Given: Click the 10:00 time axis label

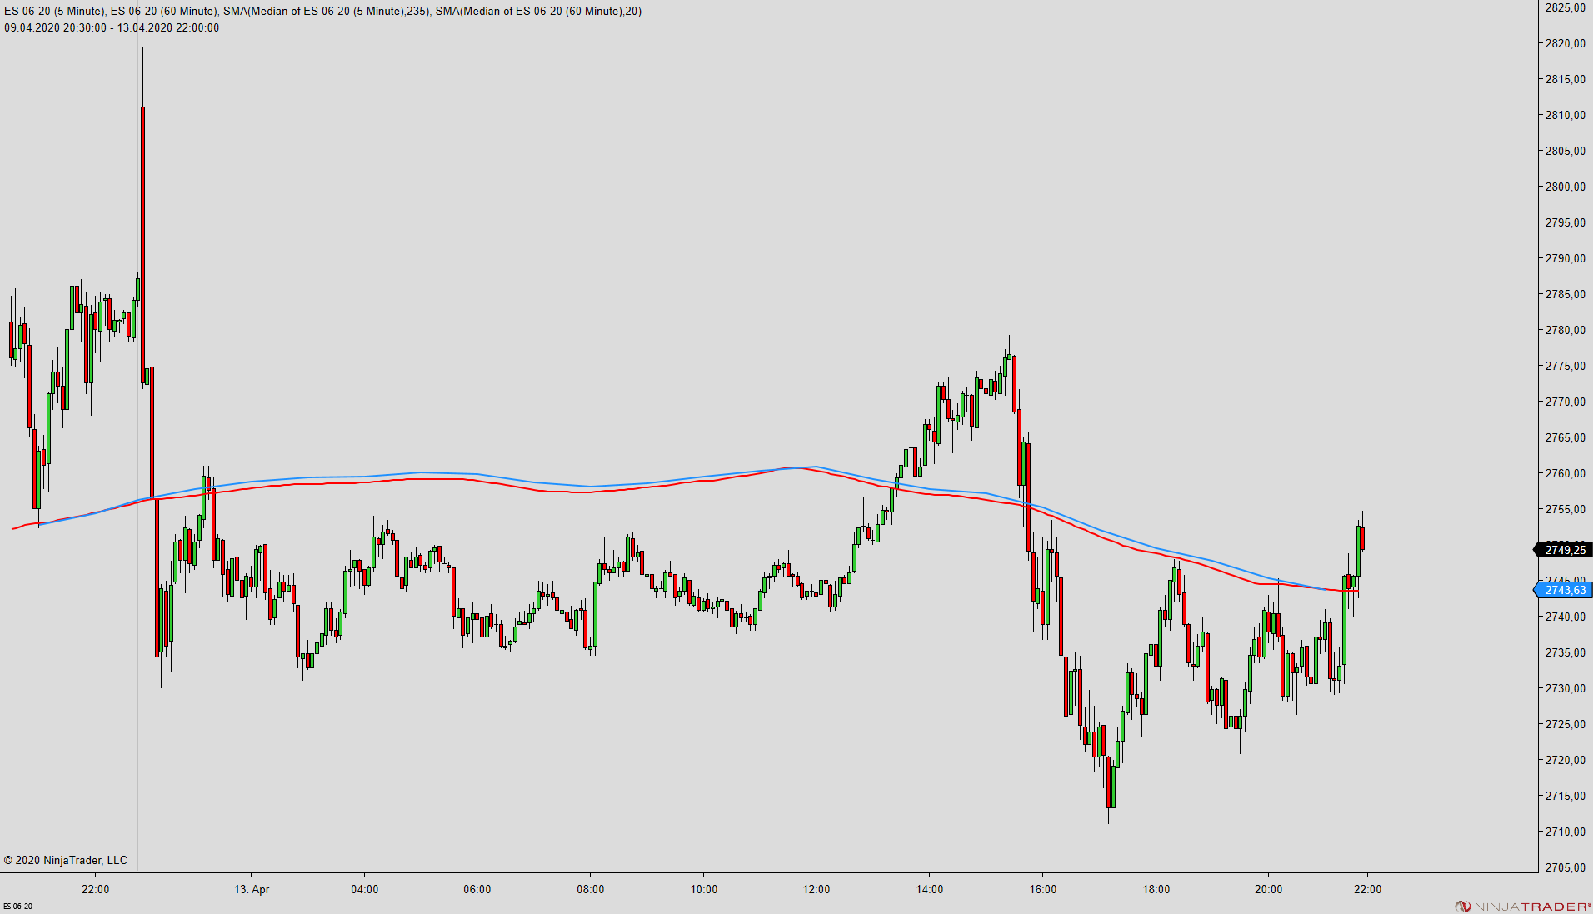Looking at the screenshot, I should tap(704, 889).
